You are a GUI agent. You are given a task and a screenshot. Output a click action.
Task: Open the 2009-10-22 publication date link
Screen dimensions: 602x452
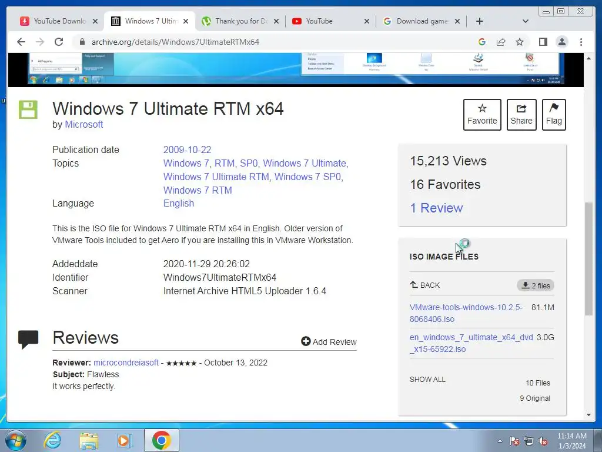point(187,149)
